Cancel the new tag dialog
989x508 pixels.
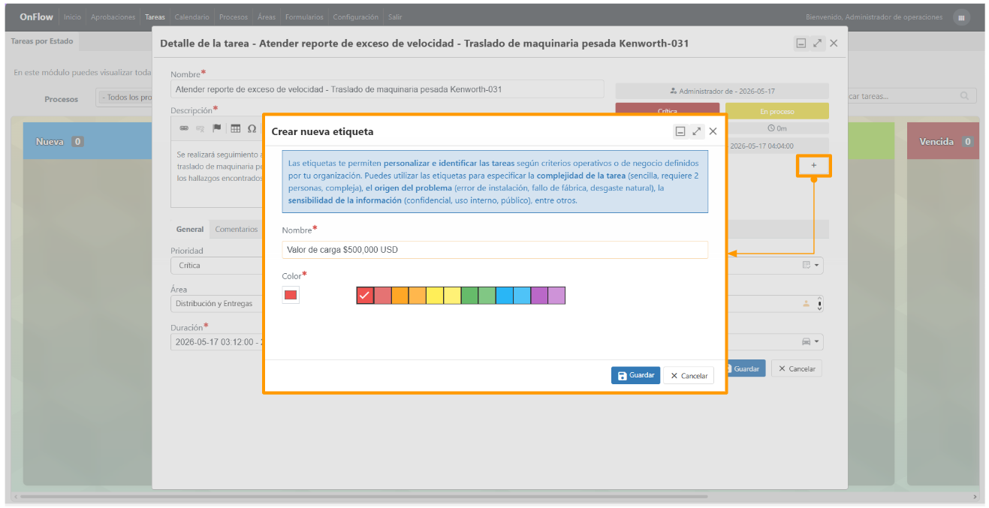(x=689, y=375)
